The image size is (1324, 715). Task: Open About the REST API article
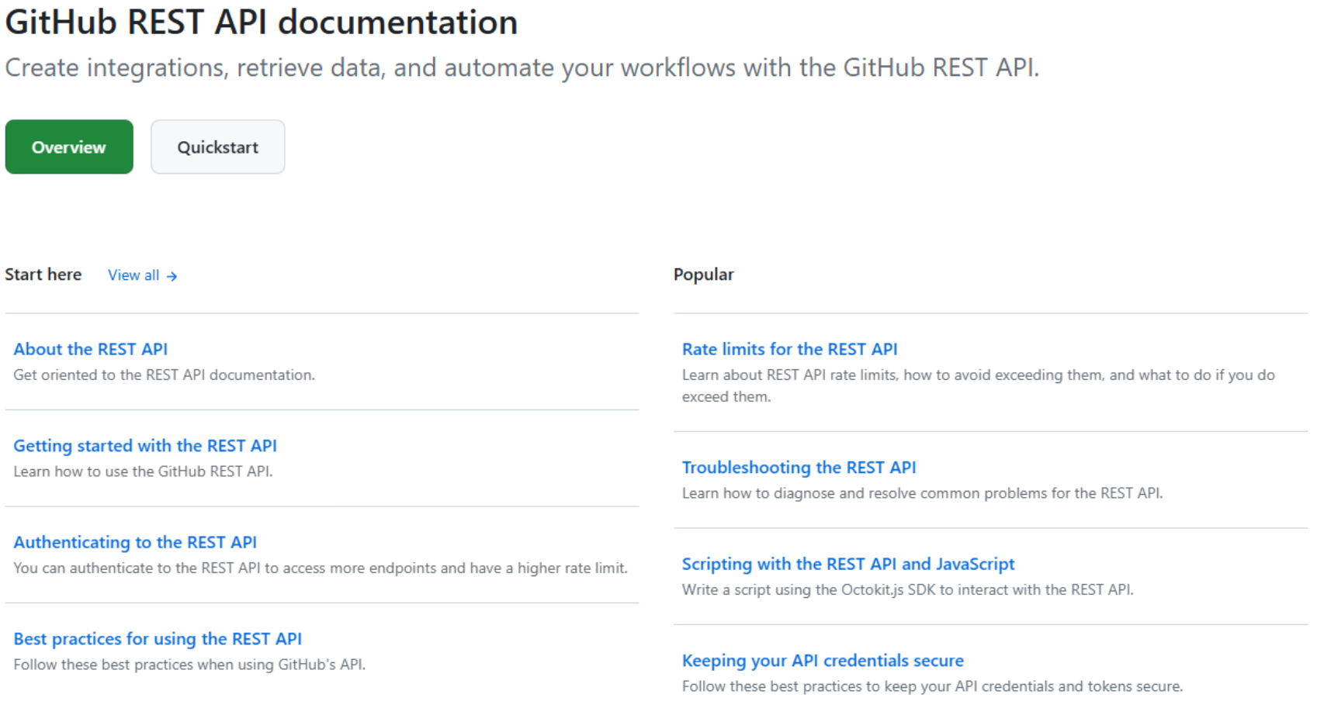click(x=91, y=349)
